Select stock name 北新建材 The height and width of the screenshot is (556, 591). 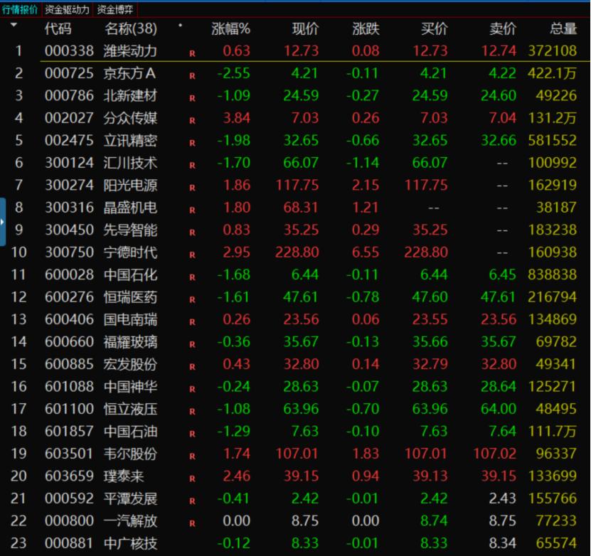point(130,96)
